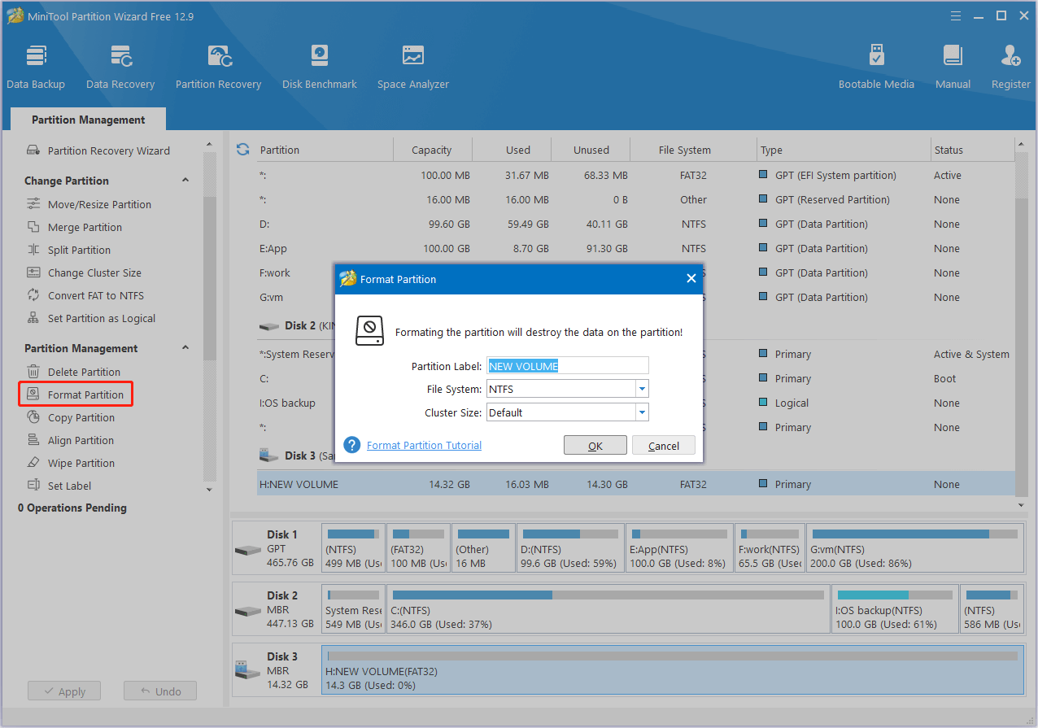Open the Space Analyzer
Image resolution: width=1038 pixels, height=728 pixels.
click(x=412, y=65)
